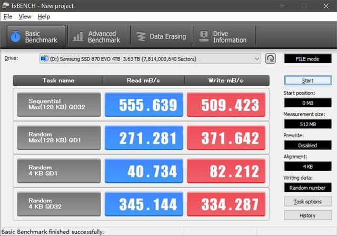
Task: Open the View menu
Action: point(25,16)
